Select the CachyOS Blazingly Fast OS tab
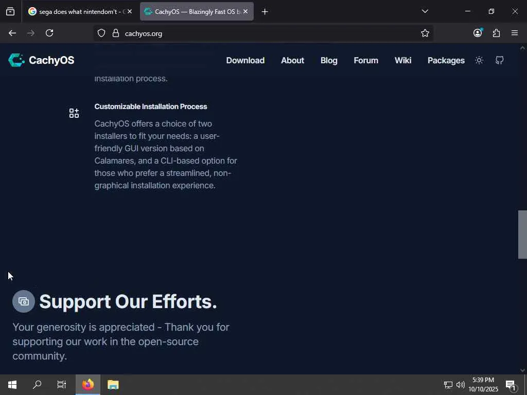Image resolution: width=527 pixels, height=395 pixels. pyautogui.click(x=197, y=12)
